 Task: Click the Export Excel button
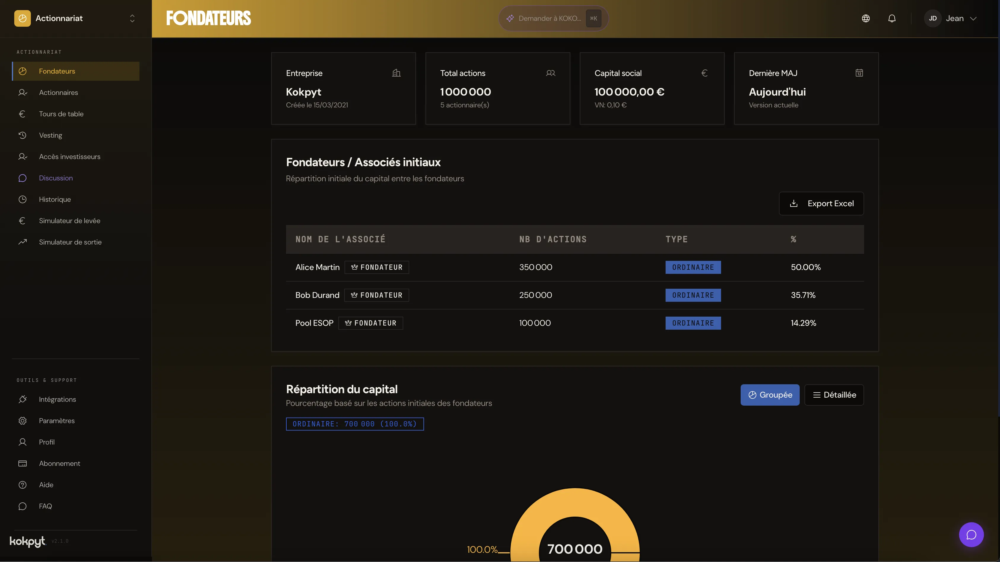[821, 203]
